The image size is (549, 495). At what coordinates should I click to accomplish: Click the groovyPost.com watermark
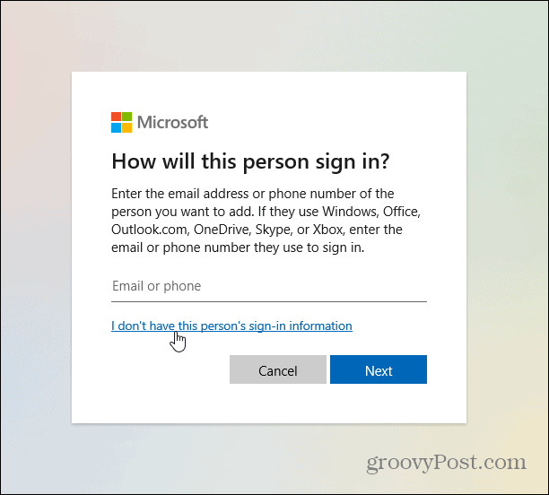click(446, 464)
